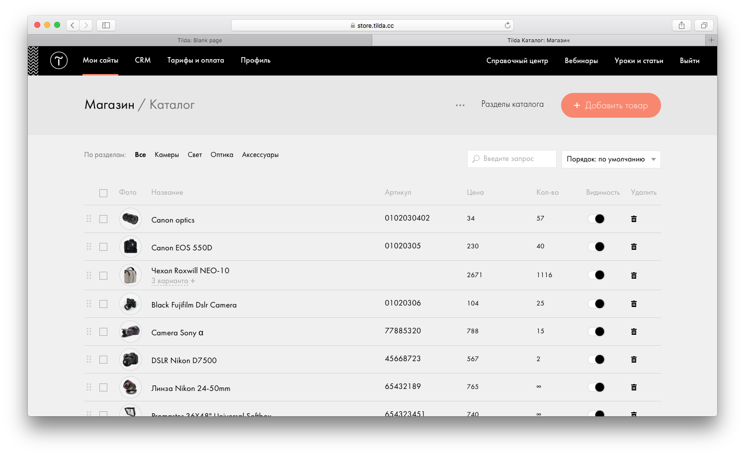Switch visibility for Чехол Roxwill NEO-10
The height and width of the screenshot is (456, 745).
pos(596,275)
